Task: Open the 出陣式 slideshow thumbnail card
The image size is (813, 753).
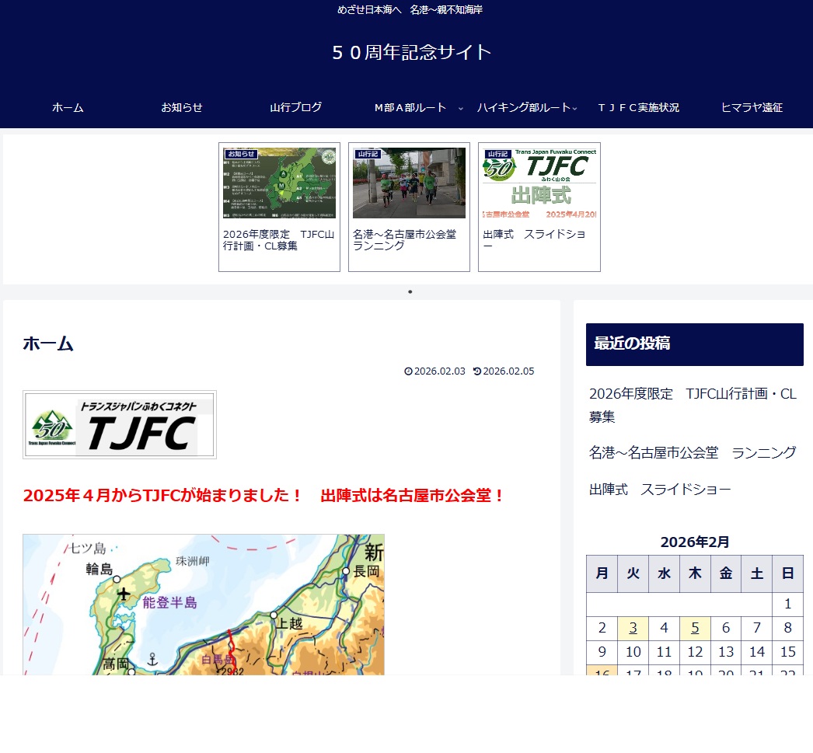Action: click(539, 207)
